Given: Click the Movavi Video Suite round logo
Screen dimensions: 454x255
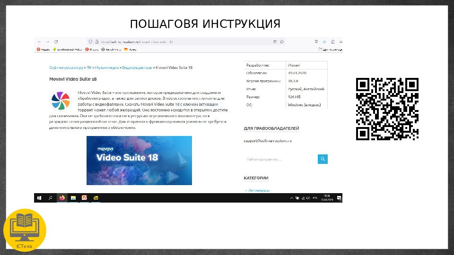Looking at the screenshot, I should (x=60, y=100).
